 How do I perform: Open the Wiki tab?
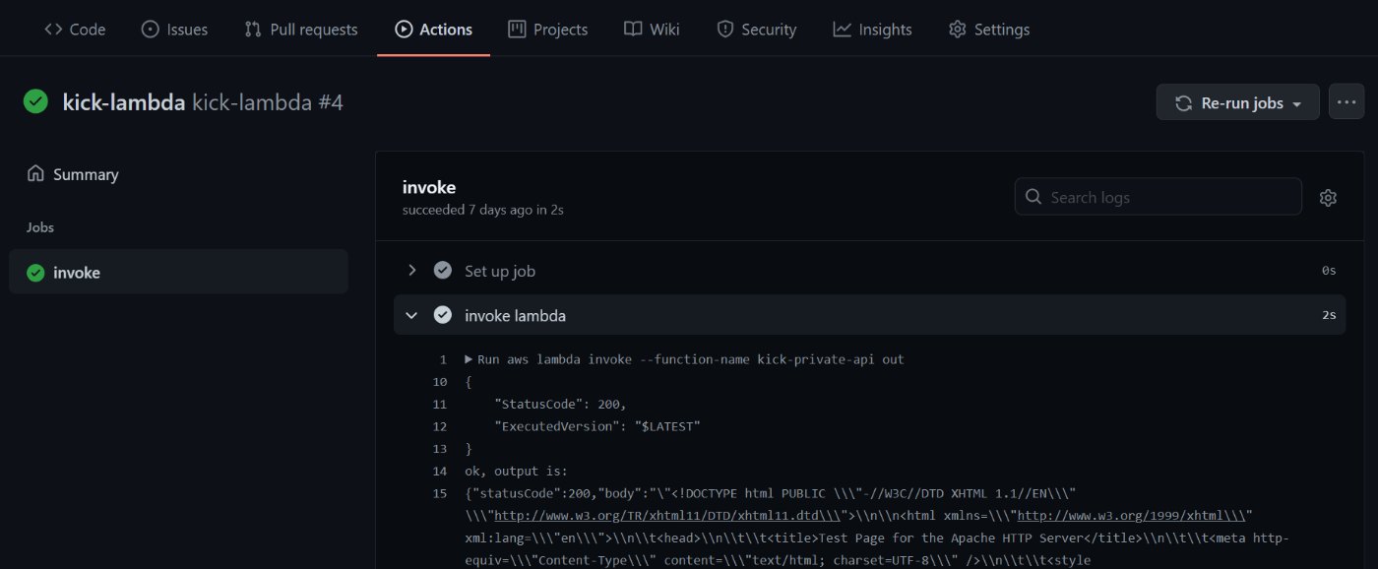tap(652, 30)
